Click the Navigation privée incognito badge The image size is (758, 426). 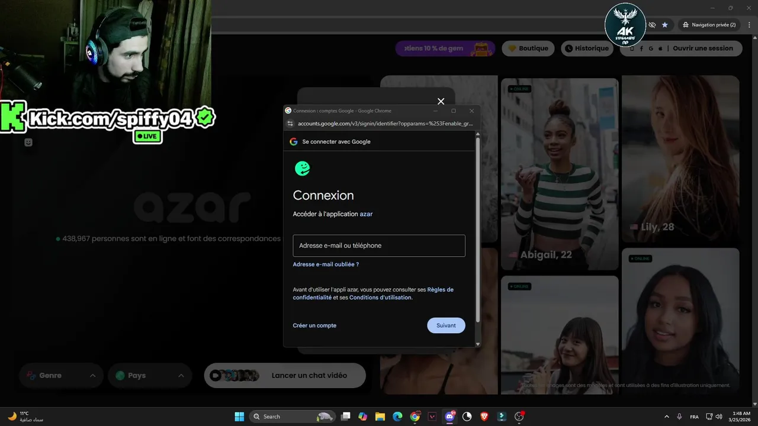click(x=709, y=25)
